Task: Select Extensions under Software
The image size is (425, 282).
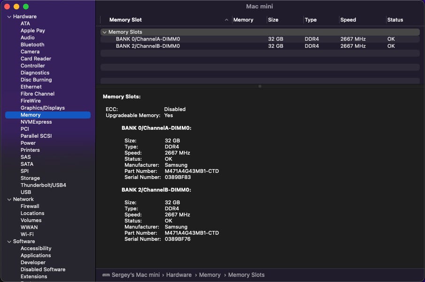Action: tap(34, 276)
